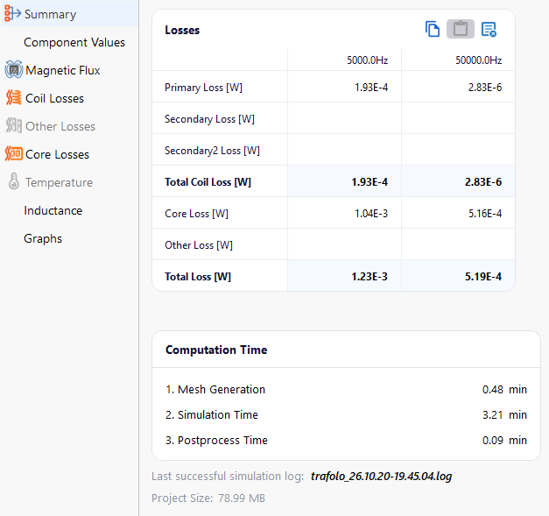Select the Magnetic Flux label
Screen dimensions: 549x516
63,70
